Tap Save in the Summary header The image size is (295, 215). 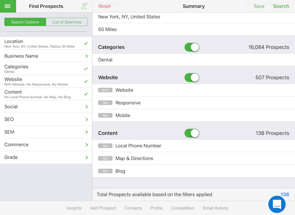tap(259, 6)
